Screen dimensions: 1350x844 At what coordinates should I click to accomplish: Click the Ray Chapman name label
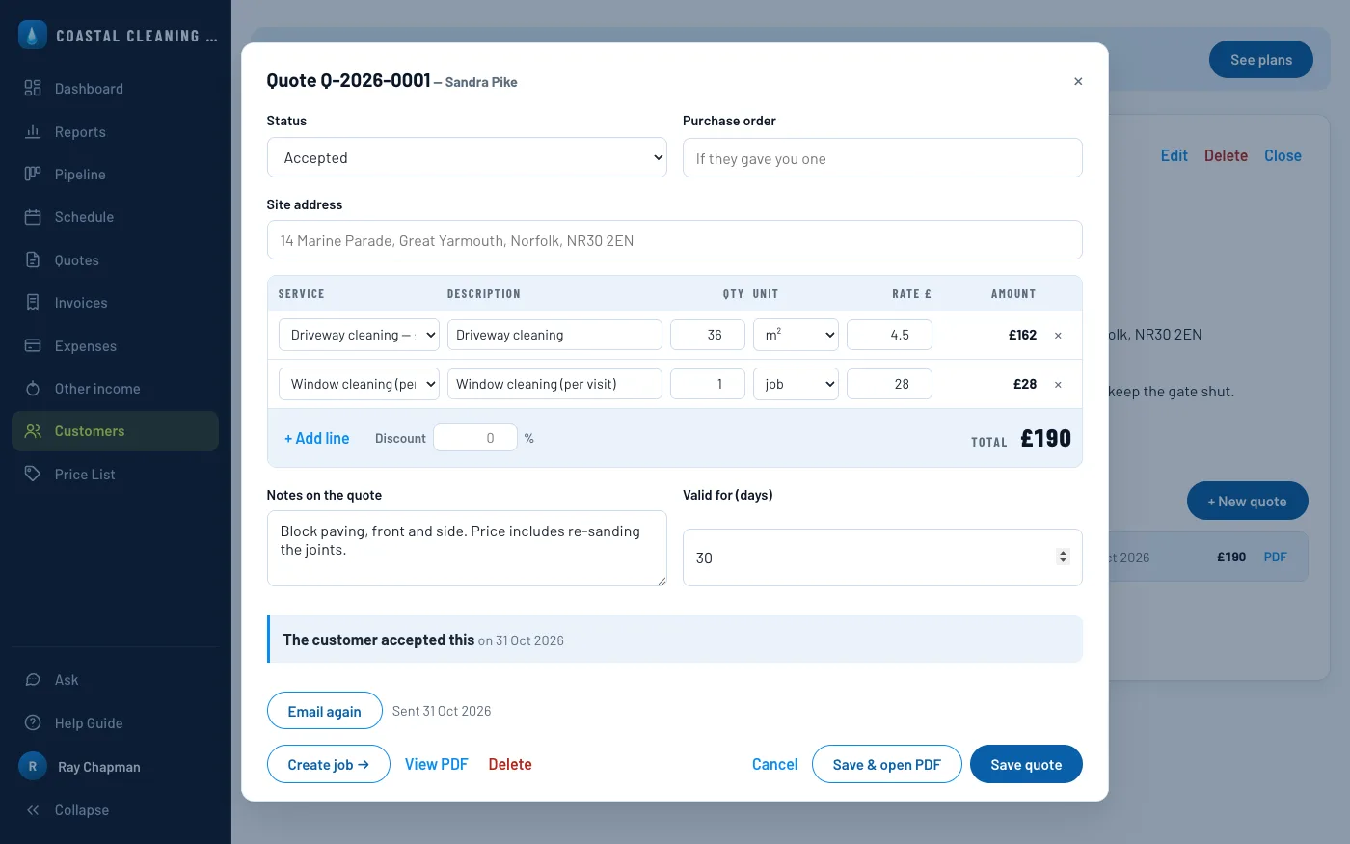coord(99,767)
